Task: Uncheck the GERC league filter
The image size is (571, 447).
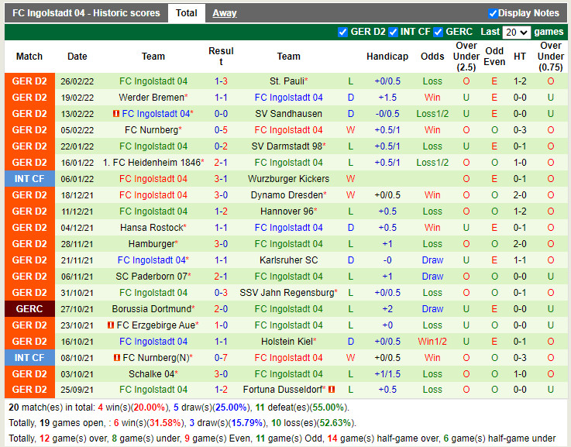Action: point(438,32)
